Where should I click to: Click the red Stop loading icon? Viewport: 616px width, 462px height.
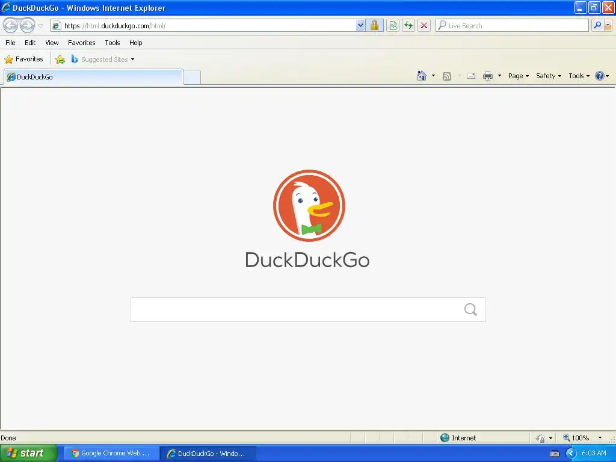(x=424, y=26)
